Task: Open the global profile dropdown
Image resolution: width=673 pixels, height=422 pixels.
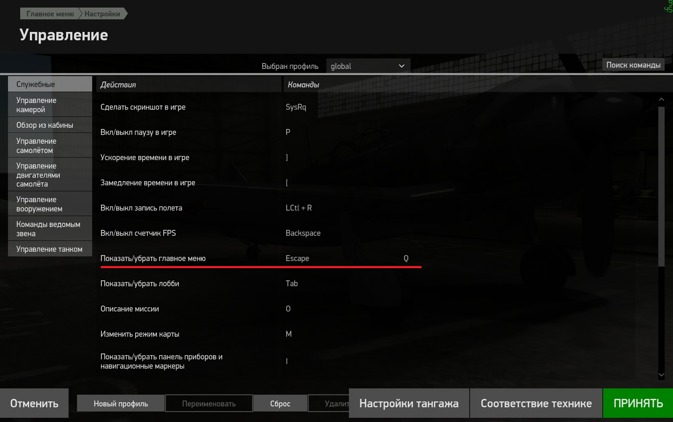Action: 368,66
